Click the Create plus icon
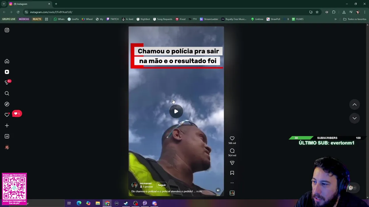 coord(7,126)
